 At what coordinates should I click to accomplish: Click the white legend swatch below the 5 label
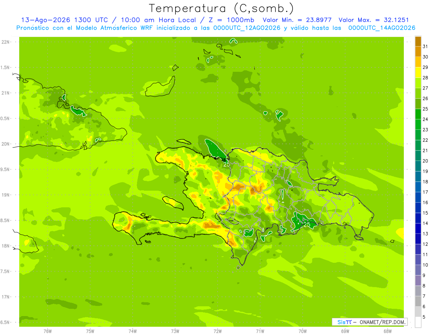[x=418, y=322]
